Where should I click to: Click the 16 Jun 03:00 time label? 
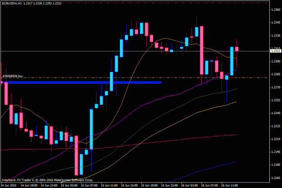[x=190, y=185]
